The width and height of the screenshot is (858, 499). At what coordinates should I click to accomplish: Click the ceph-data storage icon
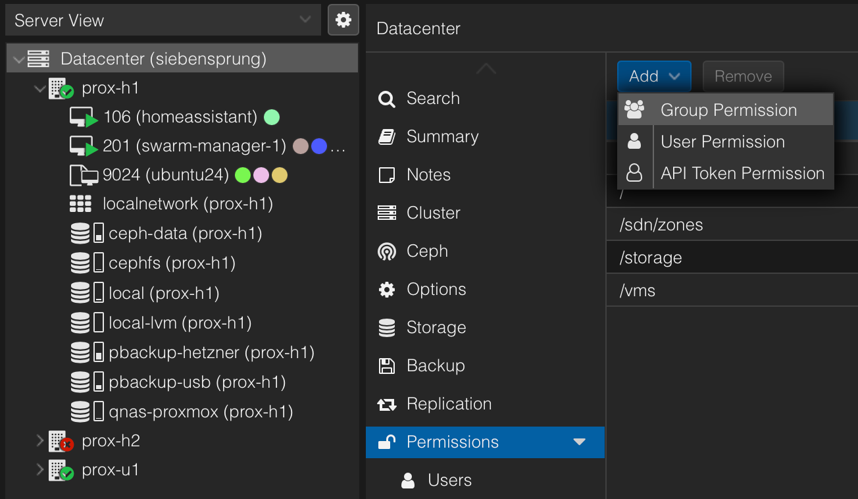coord(88,234)
